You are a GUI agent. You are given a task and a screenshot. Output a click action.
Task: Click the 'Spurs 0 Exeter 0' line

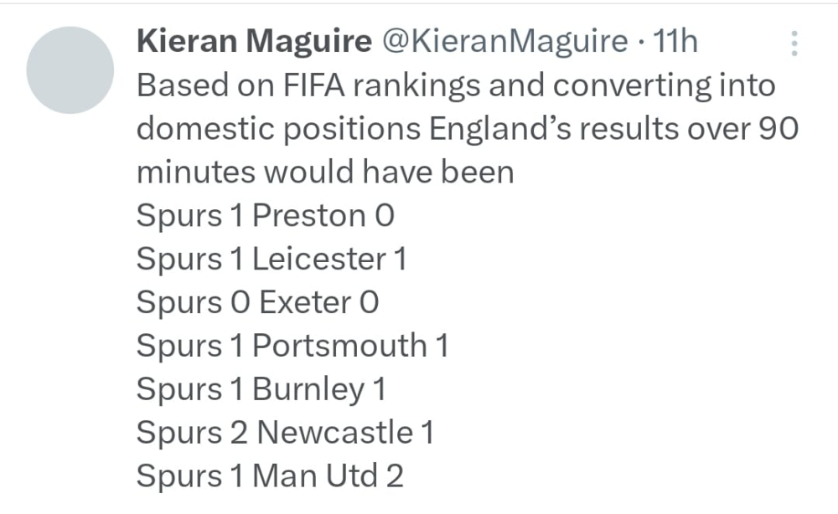(x=258, y=303)
